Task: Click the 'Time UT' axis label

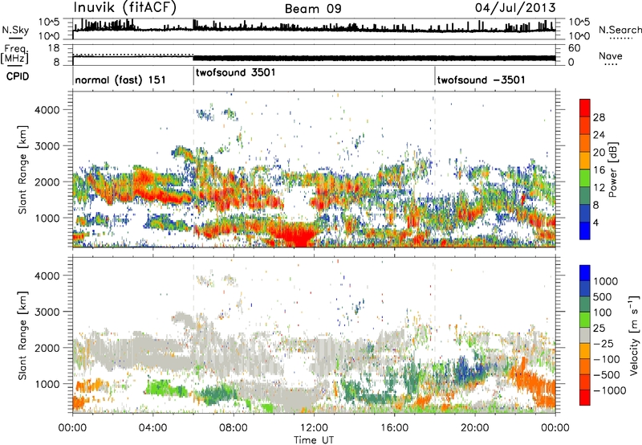Action: click(314, 440)
